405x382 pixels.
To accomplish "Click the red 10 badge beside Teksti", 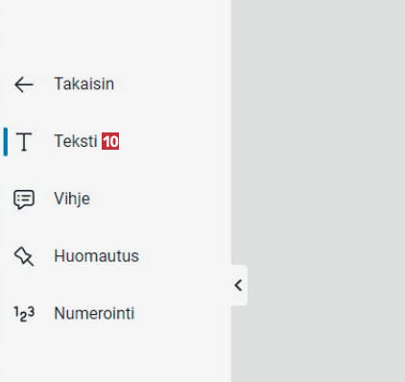I will 110,141.
